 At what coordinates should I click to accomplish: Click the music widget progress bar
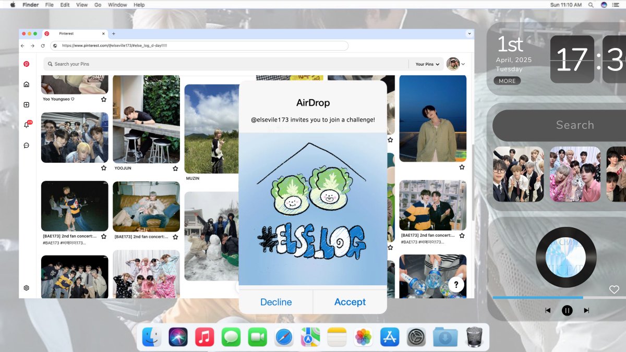coord(559,298)
